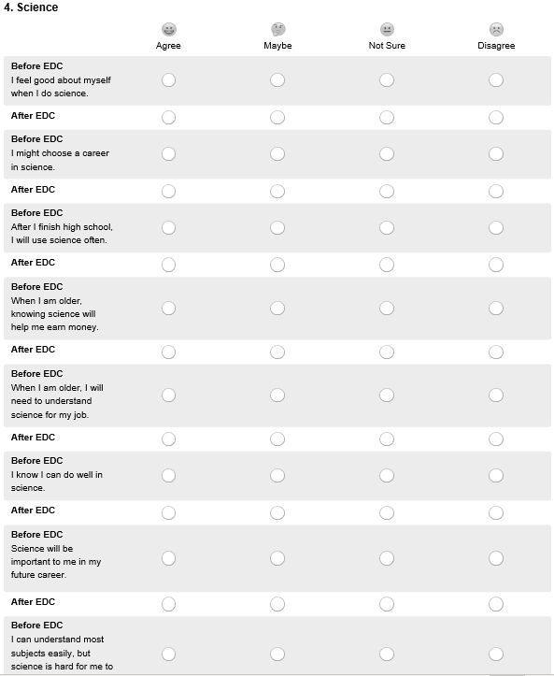
Task: Mark Agree for 'need to understand science for my job'
Action: click(168, 396)
